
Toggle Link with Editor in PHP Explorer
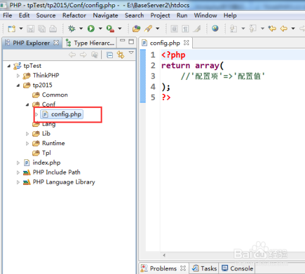pos(121,55)
